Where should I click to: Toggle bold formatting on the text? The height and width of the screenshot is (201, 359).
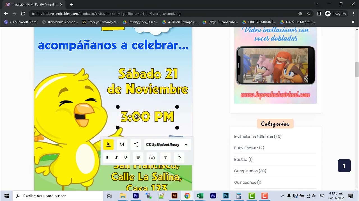pos(107,157)
